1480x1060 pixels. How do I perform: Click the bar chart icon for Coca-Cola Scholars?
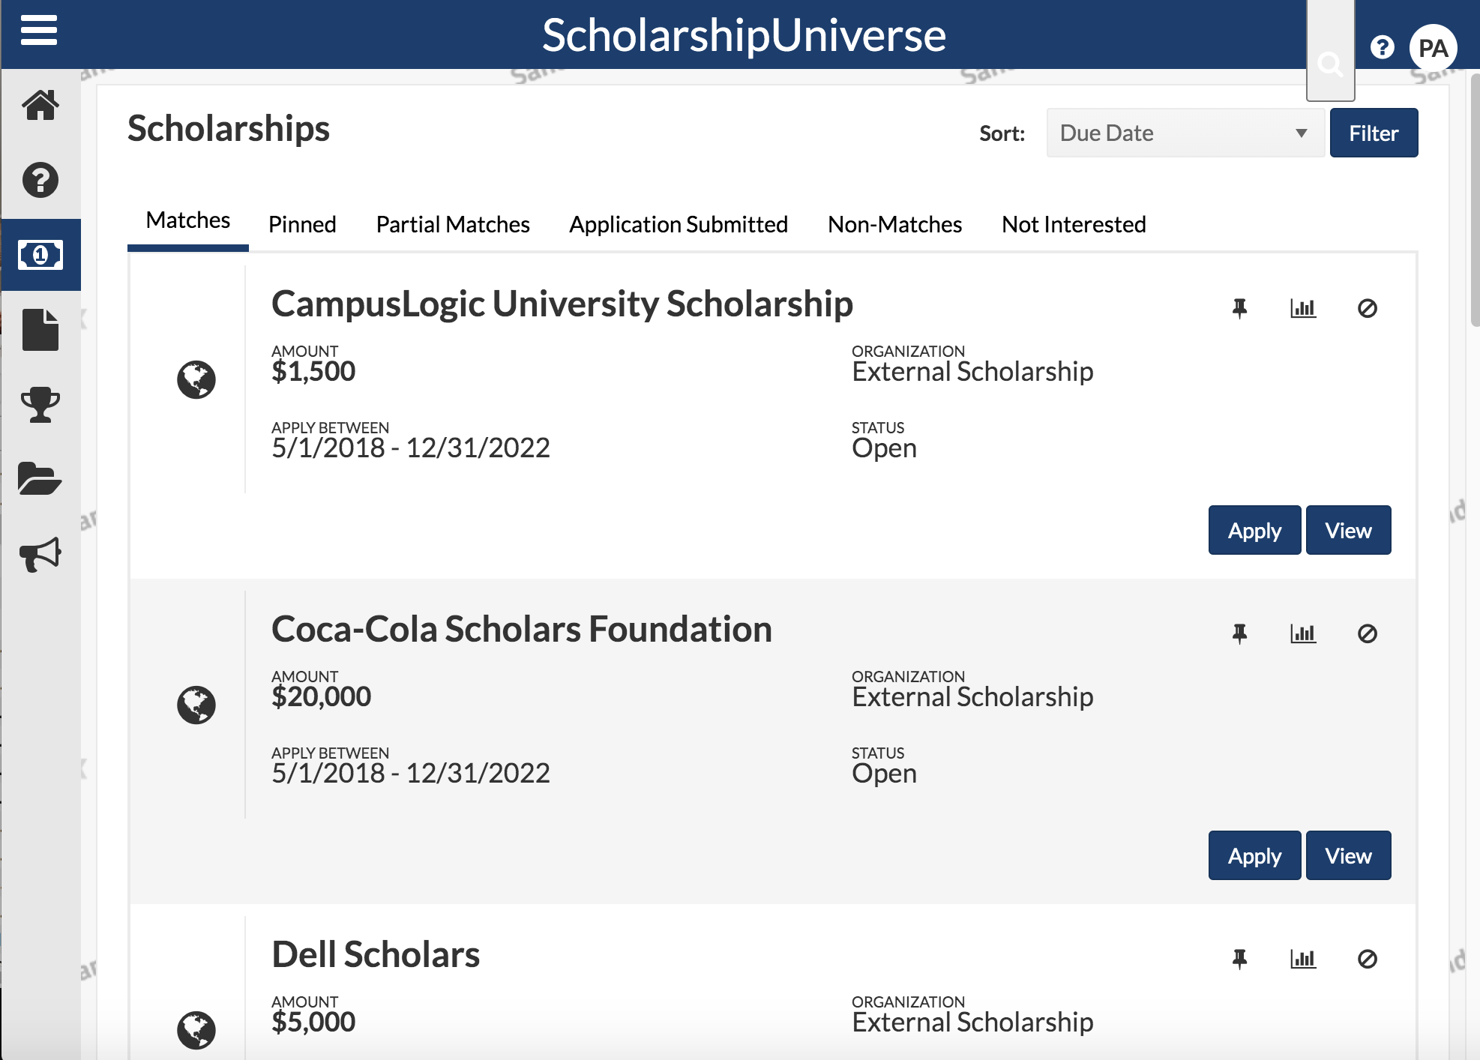1302,632
